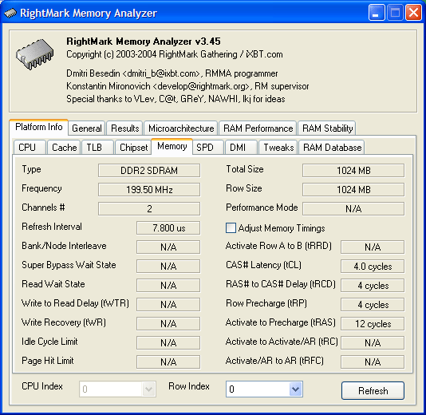Viewport: 426px width, 415px height.
Task: Close the RightMark Memory Analyzer window
Action: (x=413, y=13)
